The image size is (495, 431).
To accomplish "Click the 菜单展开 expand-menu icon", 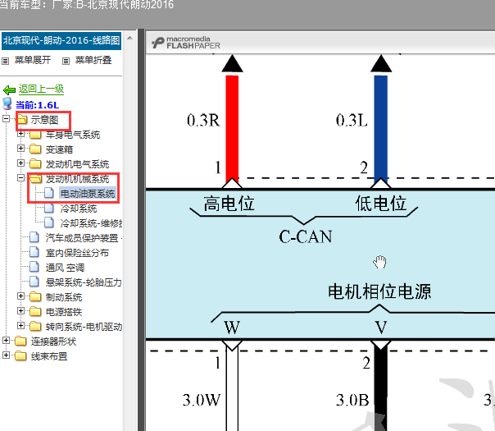I will [x=6, y=61].
